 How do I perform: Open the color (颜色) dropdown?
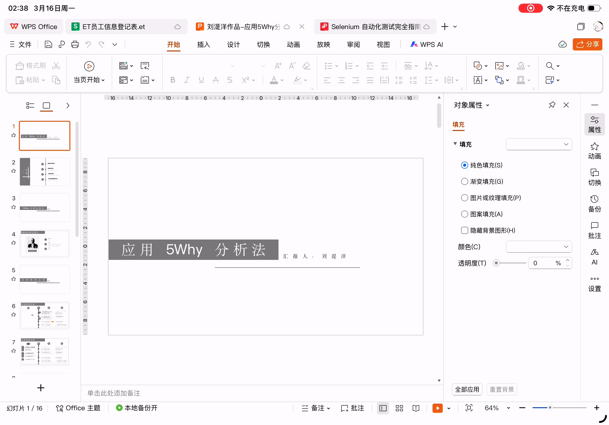point(539,247)
